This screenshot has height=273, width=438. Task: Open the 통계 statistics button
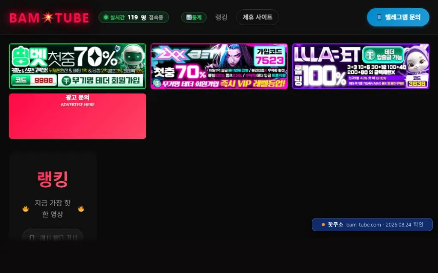[x=194, y=17]
